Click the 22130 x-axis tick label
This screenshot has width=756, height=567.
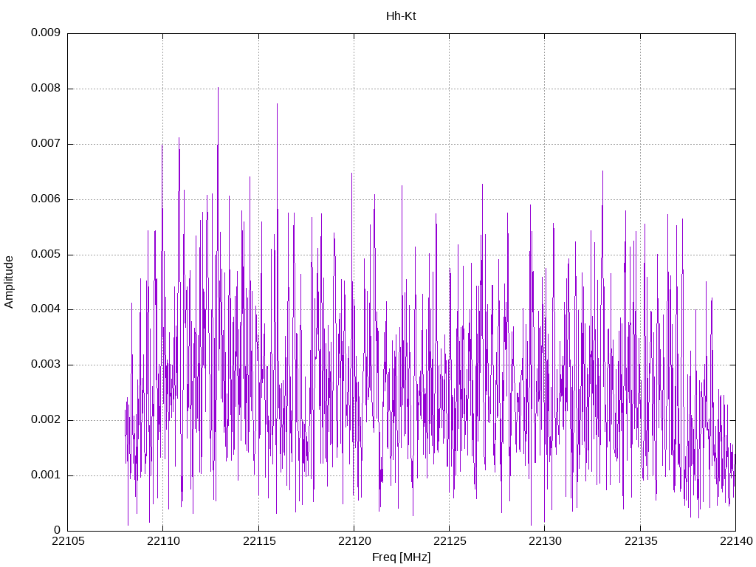tap(546, 541)
